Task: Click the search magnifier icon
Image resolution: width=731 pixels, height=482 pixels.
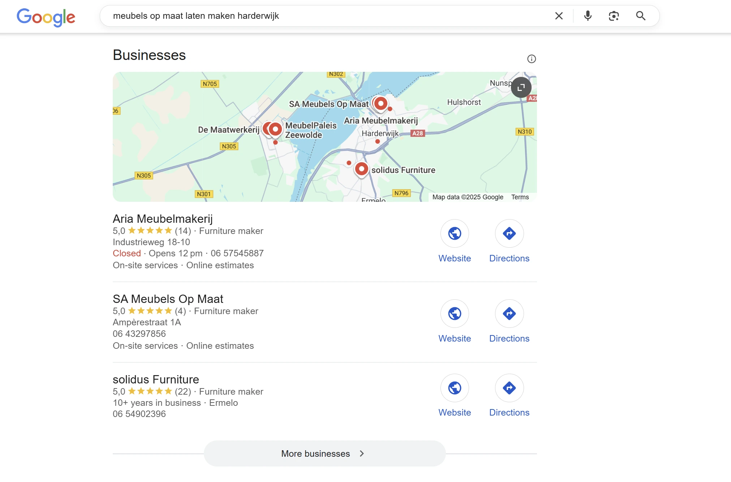Action: pyautogui.click(x=641, y=16)
